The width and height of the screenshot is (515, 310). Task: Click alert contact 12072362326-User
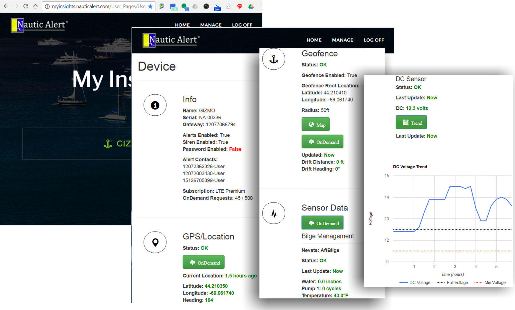click(x=204, y=166)
